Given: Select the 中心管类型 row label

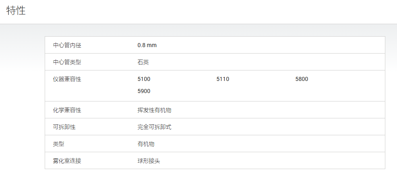Looking at the screenshot, I should coord(67,62).
